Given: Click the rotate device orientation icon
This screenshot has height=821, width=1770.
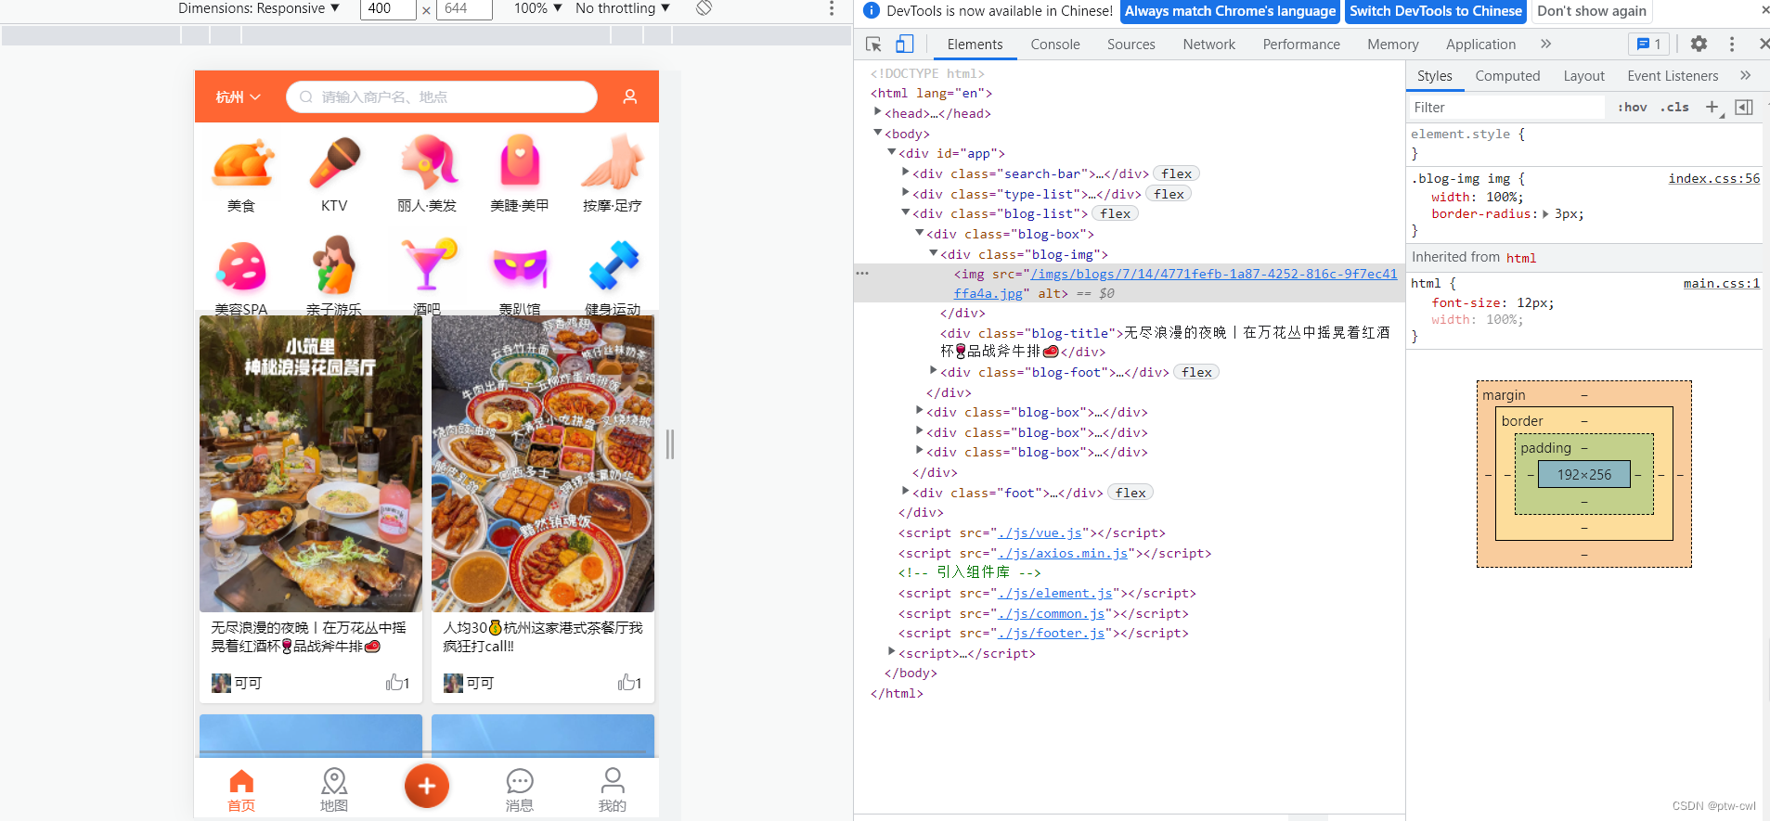Looking at the screenshot, I should click(704, 8).
